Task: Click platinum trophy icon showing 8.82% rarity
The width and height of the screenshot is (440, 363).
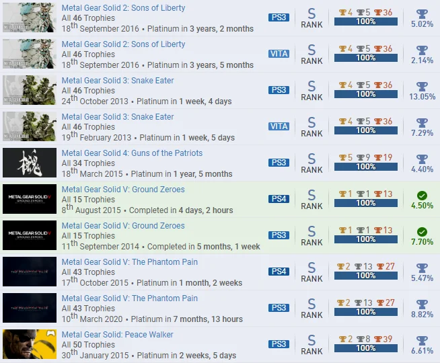Action: tap(422, 303)
